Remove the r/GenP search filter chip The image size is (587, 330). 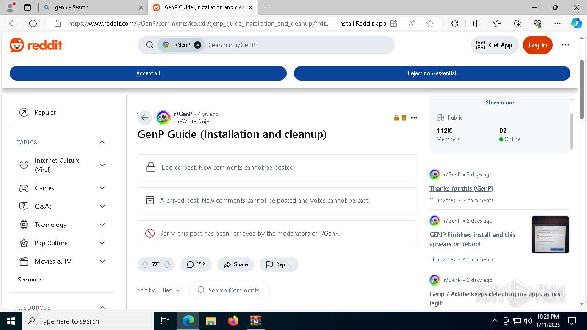point(198,45)
